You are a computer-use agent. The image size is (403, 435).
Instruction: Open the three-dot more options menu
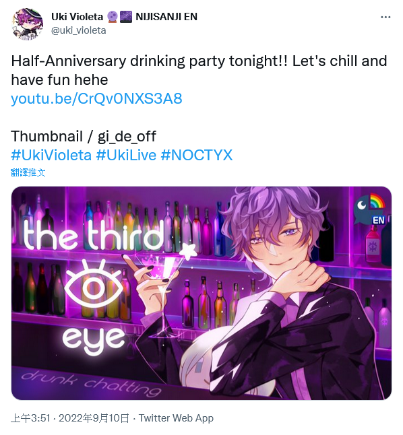click(385, 18)
